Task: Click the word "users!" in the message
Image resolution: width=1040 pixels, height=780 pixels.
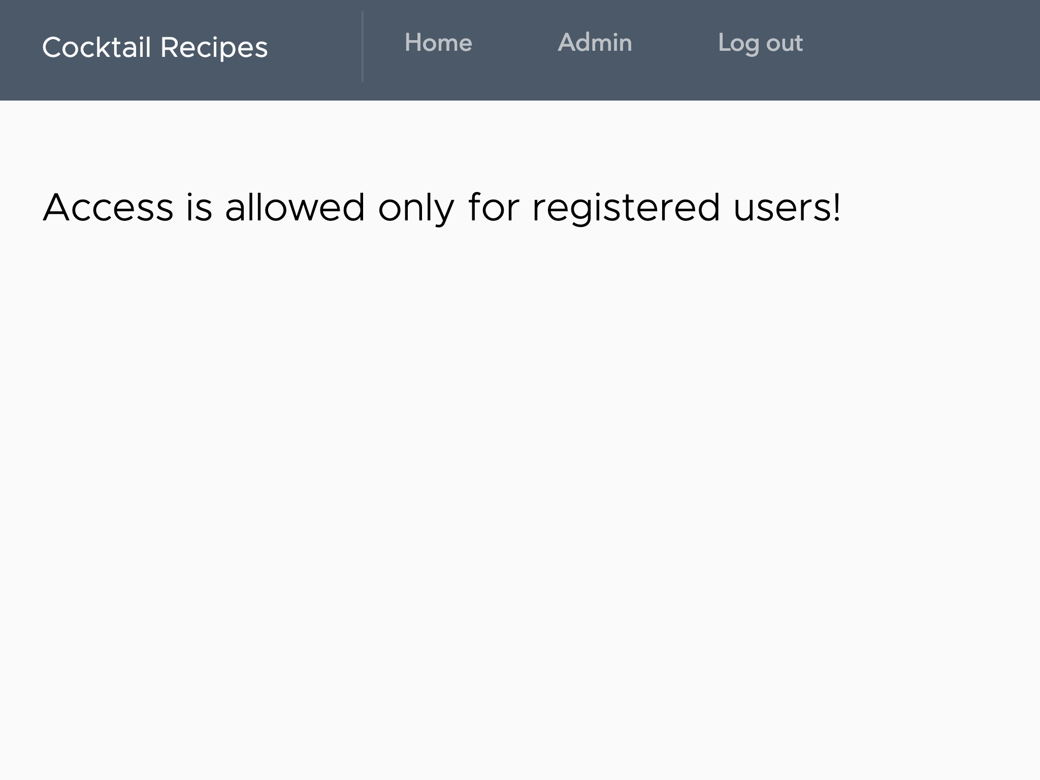Action: [787, 208]
